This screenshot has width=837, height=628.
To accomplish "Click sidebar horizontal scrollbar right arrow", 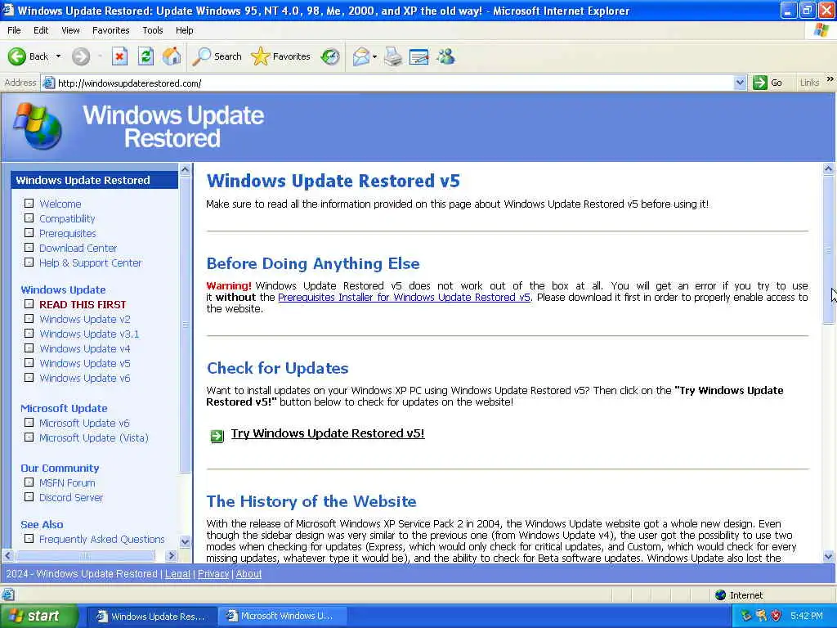I will tap(171, 556).
